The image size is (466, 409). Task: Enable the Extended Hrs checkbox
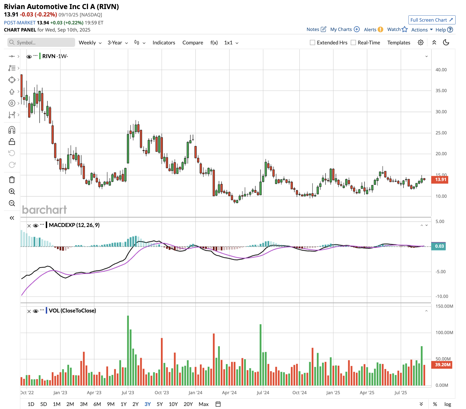tap(312, 42)
